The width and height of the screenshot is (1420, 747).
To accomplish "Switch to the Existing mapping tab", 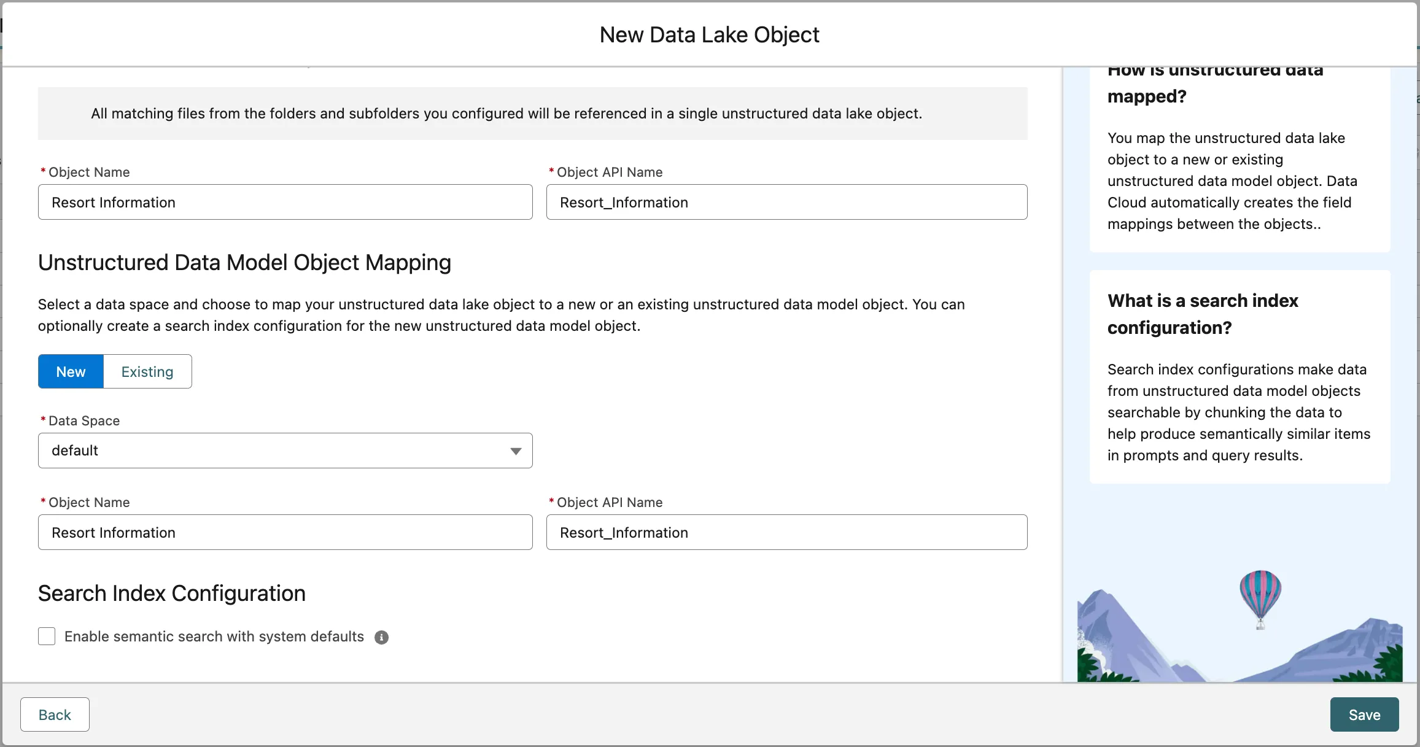I will pos(147,371).
